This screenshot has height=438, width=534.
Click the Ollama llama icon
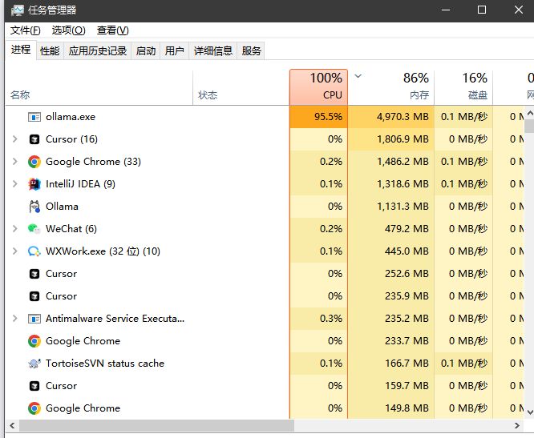(x=34, y=207)
